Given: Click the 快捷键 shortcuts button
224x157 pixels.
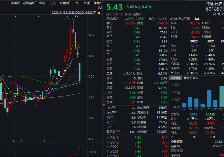Looking at the screenshot, I should pyautogui.click(x=64, y=3).
